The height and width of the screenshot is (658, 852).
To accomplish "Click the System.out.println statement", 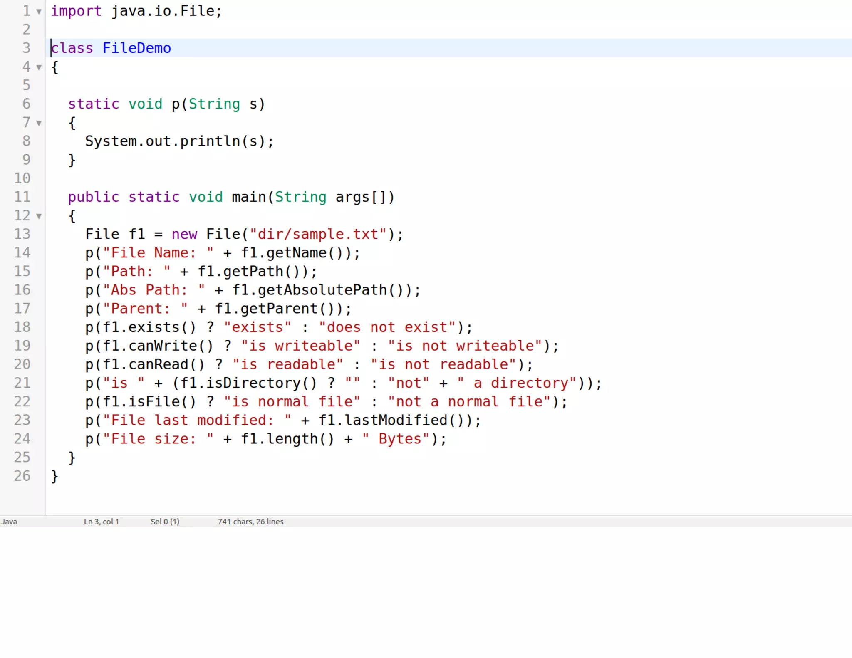I will click(179, 141).
